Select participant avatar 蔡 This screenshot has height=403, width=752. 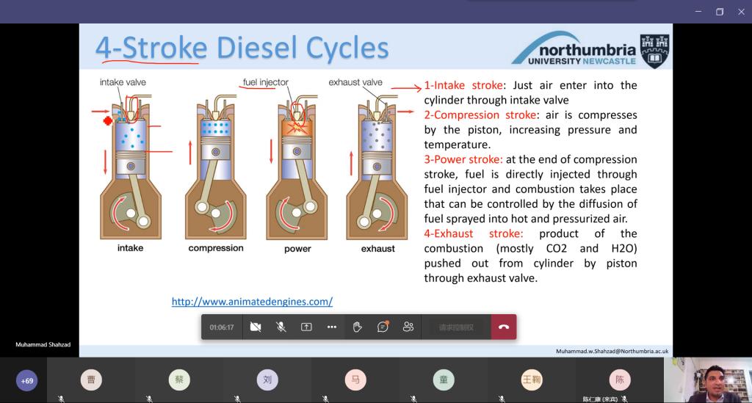coord(179,380)
